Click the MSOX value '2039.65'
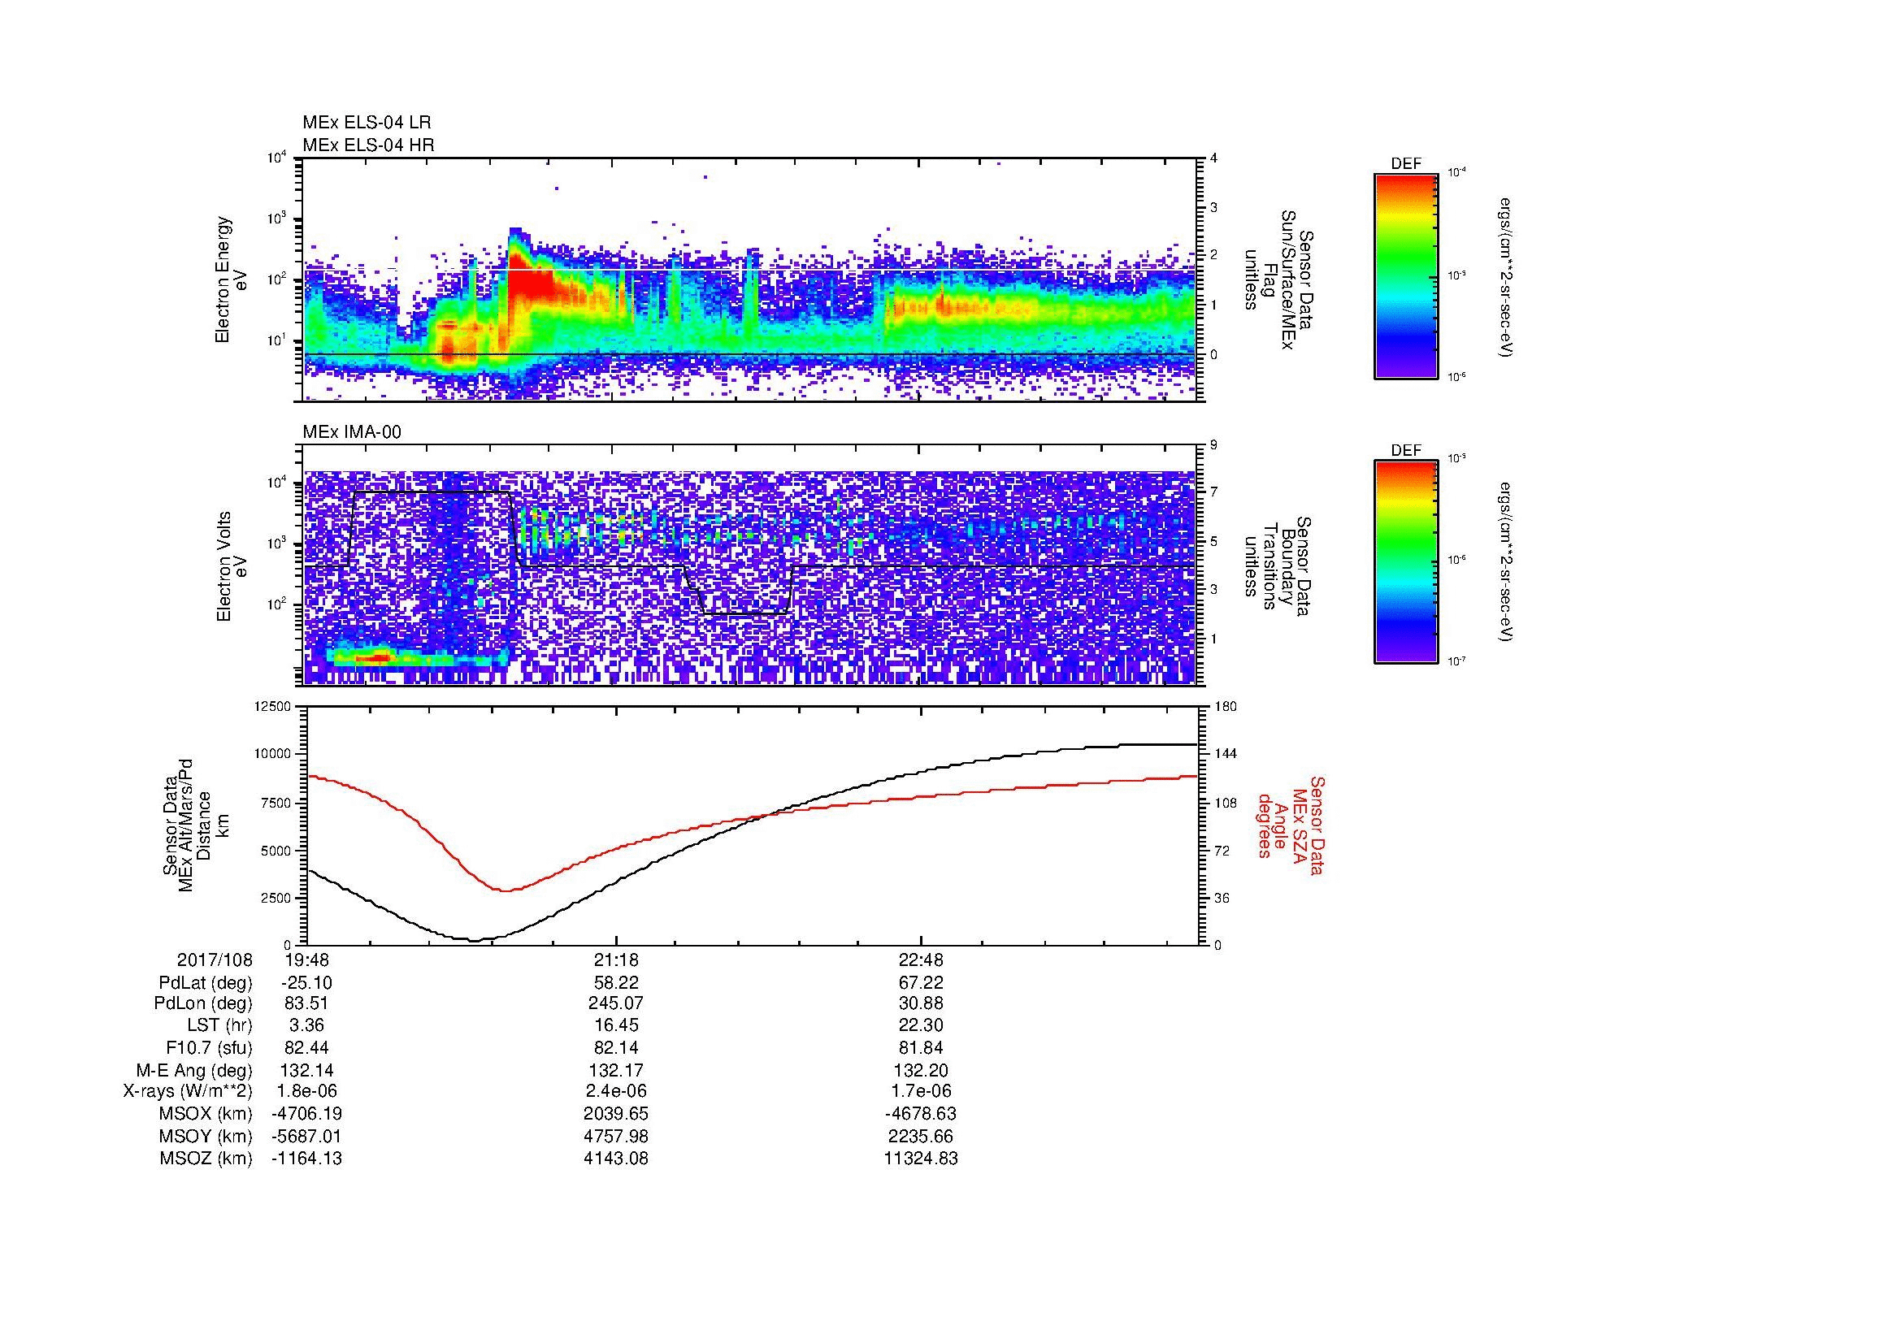Image resolution: width=1901 pixels, height=1343 pixels. tap(615, 1114)
